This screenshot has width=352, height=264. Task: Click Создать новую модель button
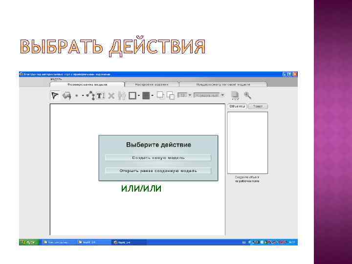click(x=158, y=158)
